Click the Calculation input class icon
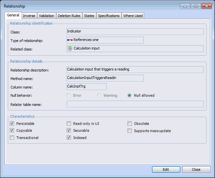Image resolution: width=215 pixels, height=178 pixels. point(70,49)
